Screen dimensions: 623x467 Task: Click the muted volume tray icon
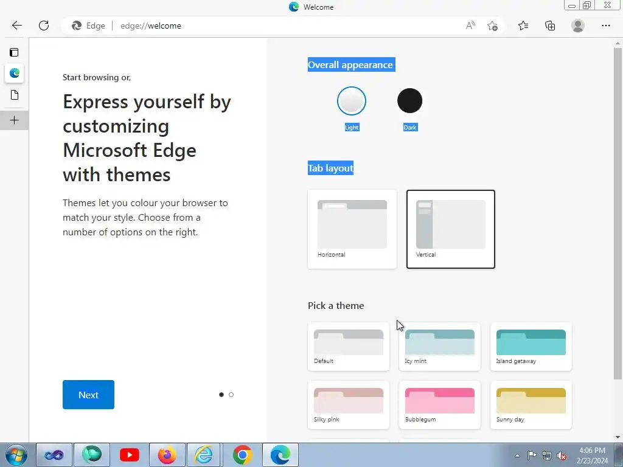562,455
